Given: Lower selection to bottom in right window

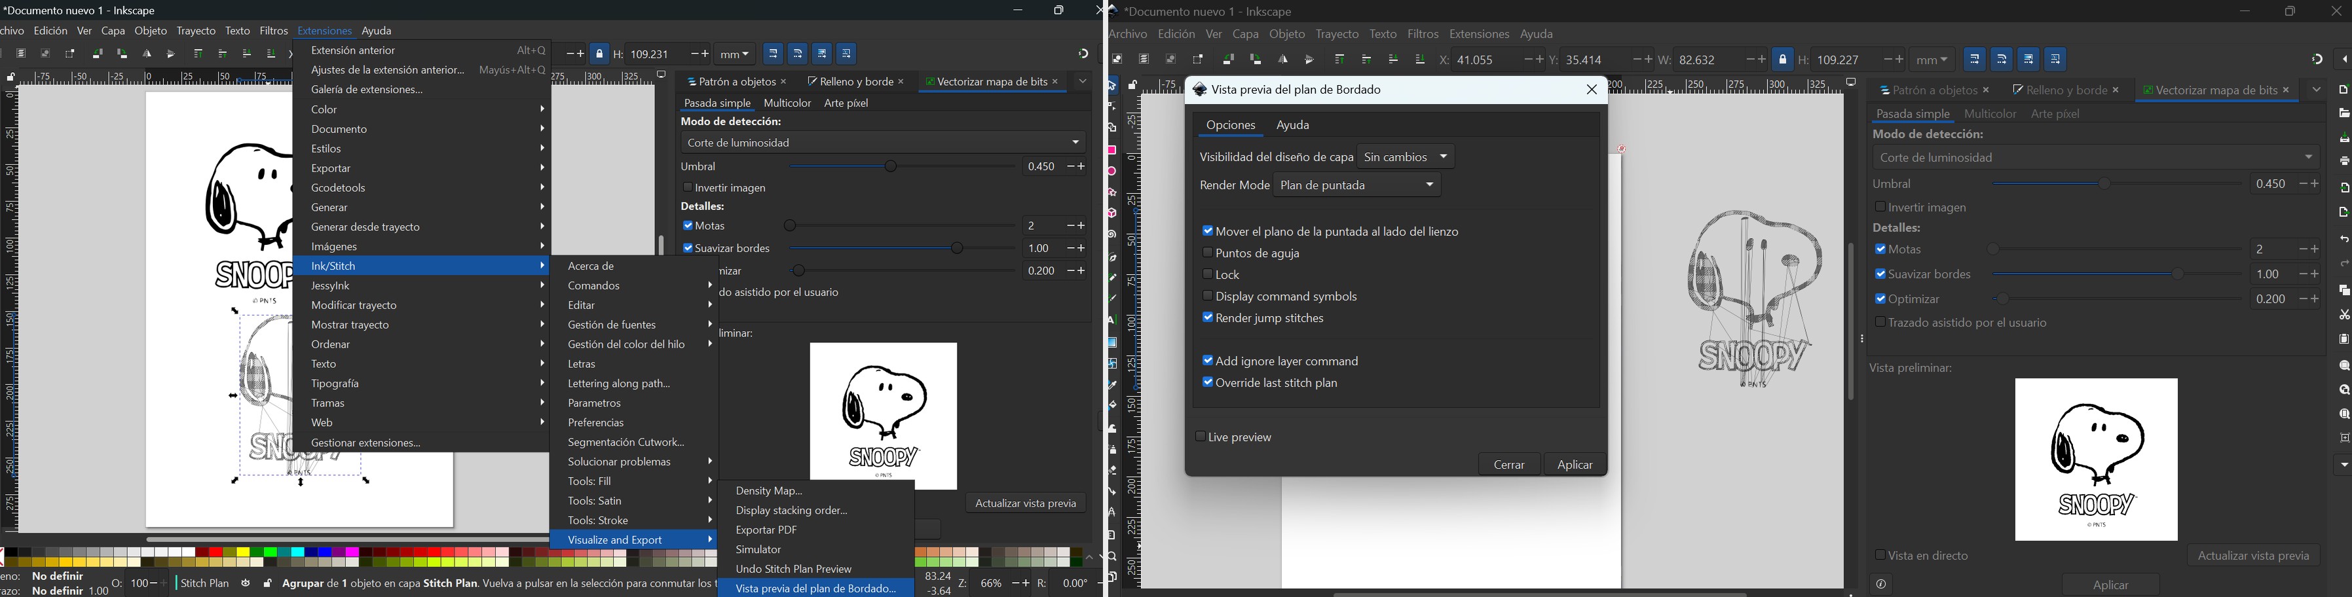Looking at the screenshot, I should point(1420,60).
